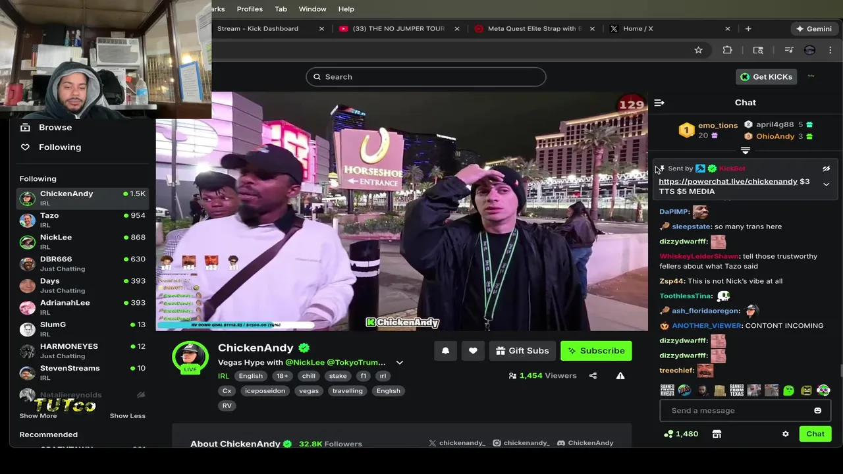This screenshot has width=843, height=474.
Task: Insert the Banned From Minnesota emote
Action: [x=667, y=390]
